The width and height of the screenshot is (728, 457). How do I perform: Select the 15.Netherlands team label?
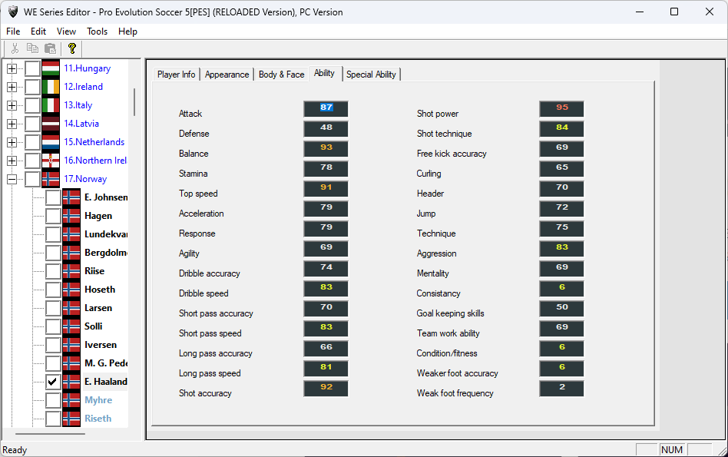(x=94, y=142)
